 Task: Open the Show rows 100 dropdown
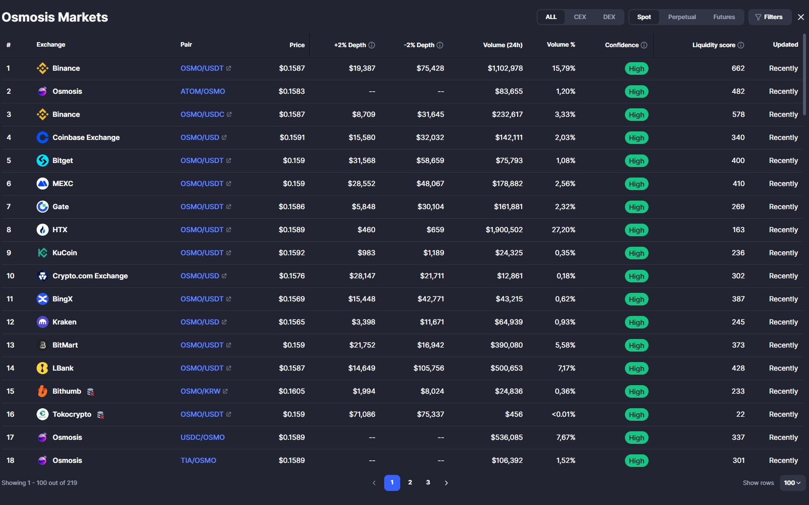point(792,483)
